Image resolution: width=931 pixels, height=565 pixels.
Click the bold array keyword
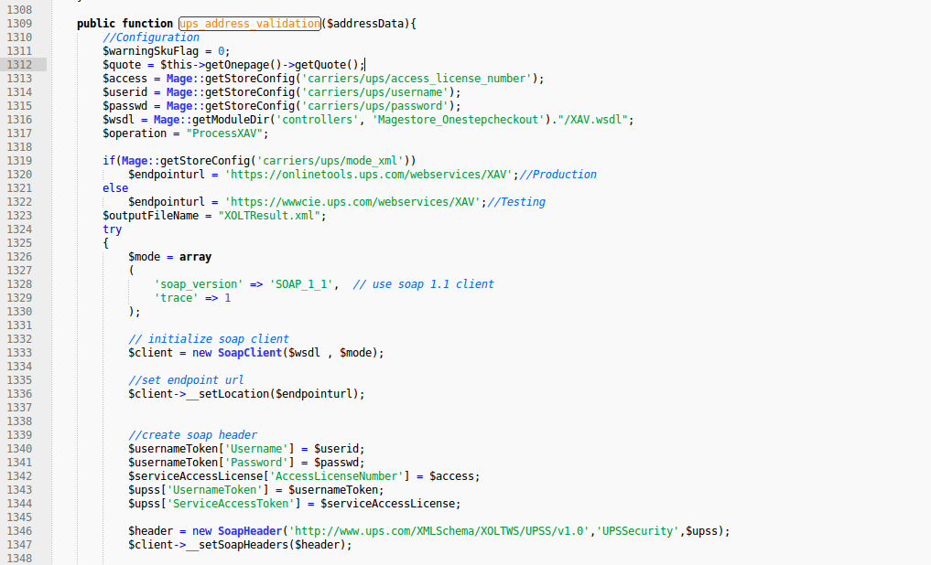coord(195,257)
